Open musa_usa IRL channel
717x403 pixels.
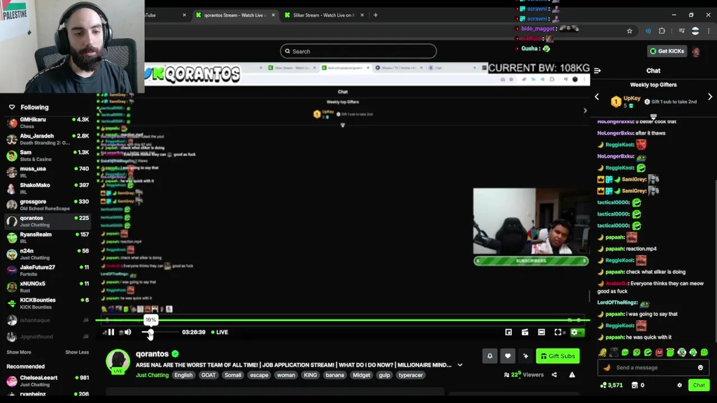47,172
